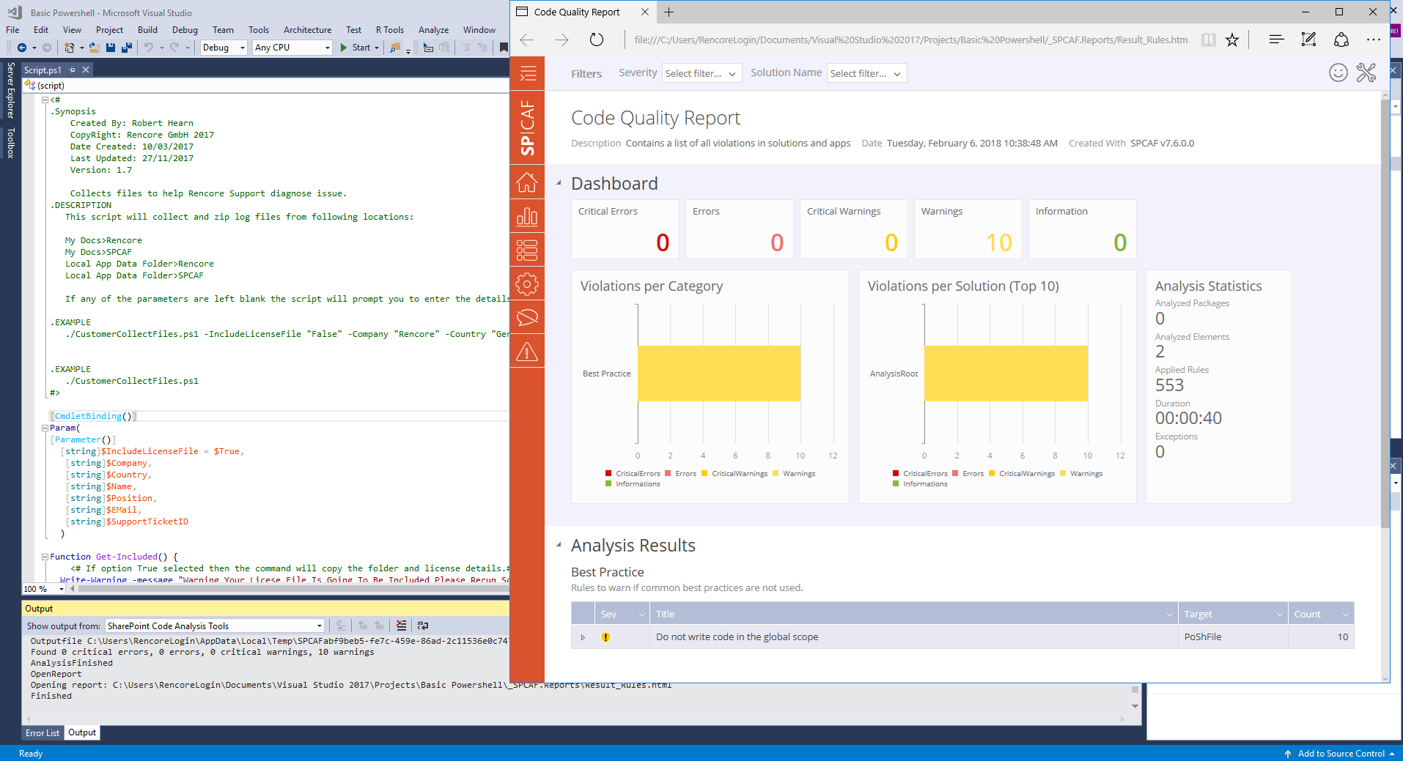Click the crossed-out chat icon in sidebar
The height and width of the screenshot is (761, 1403).
tap(527, 317)
